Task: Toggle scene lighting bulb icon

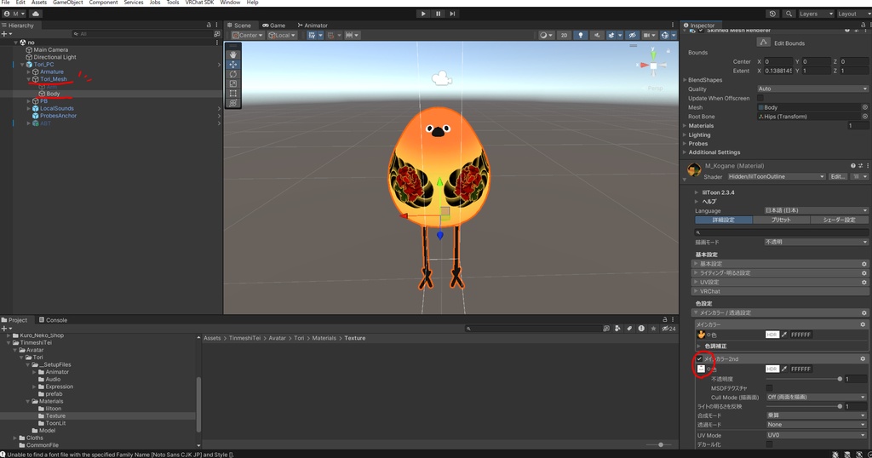Action: pos(581,35)
